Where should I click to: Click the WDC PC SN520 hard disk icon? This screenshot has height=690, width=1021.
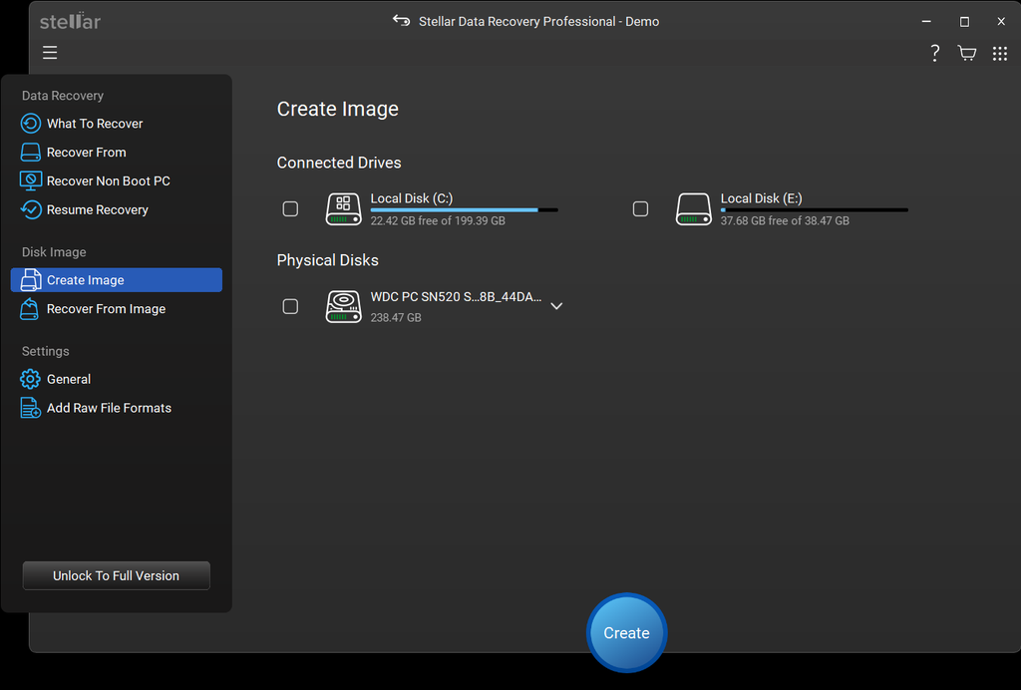[x=343, y=306]
